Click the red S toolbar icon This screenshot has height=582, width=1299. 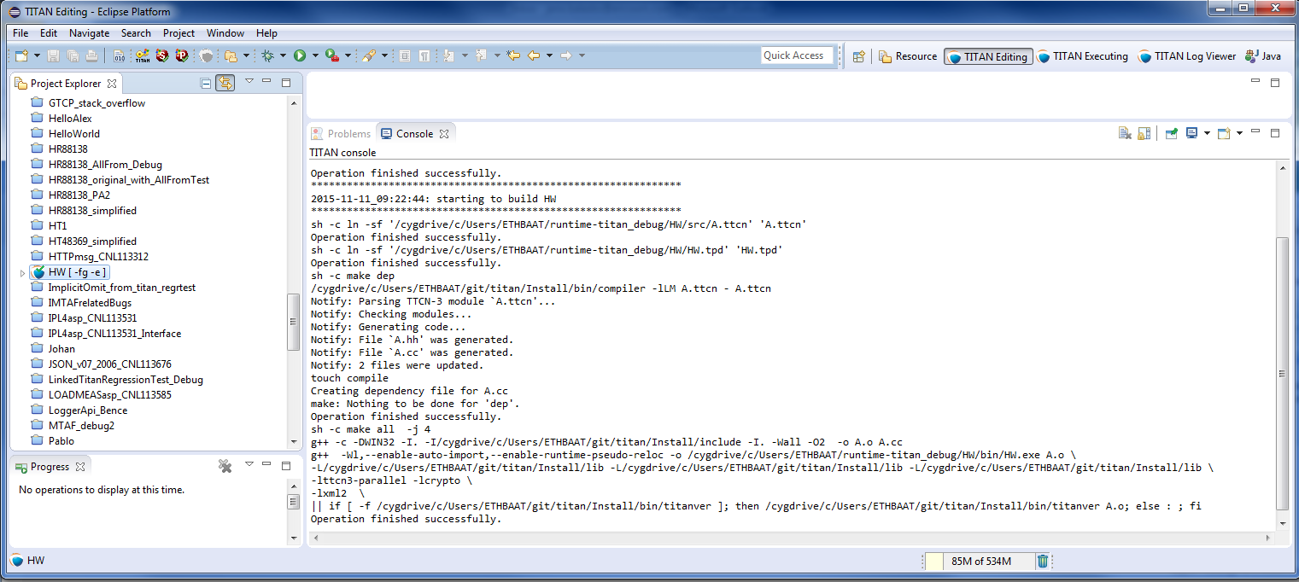[162, 55]
